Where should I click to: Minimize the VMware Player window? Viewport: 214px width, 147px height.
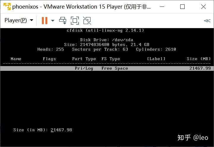pos(162,7)
